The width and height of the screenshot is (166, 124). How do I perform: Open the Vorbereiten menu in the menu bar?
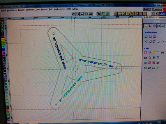tap(59, 9)
